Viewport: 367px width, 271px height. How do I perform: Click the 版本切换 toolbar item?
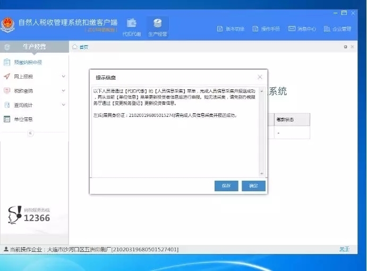[x=231, y=29]
